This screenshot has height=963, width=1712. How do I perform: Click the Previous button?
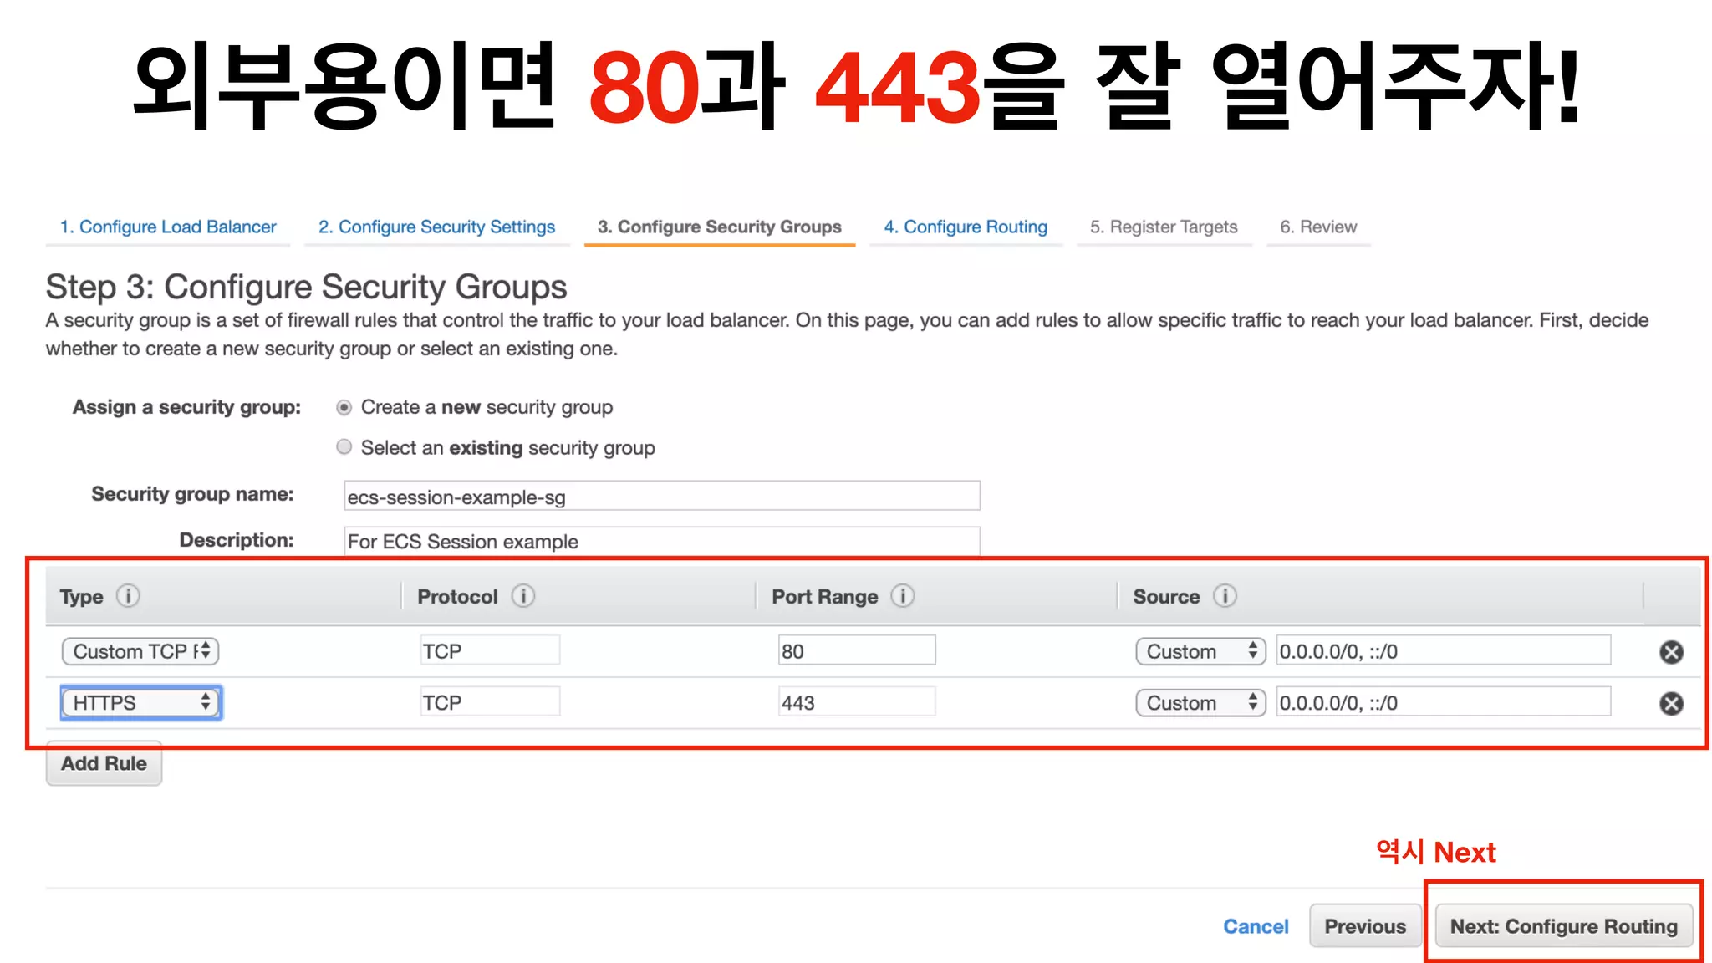pos(1365,926)
